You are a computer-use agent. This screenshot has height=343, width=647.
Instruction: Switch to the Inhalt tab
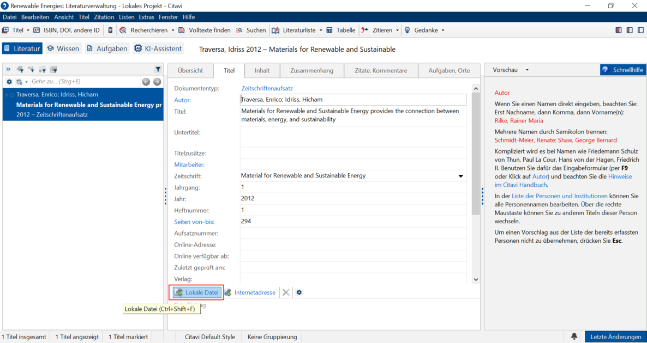point(262,70)
